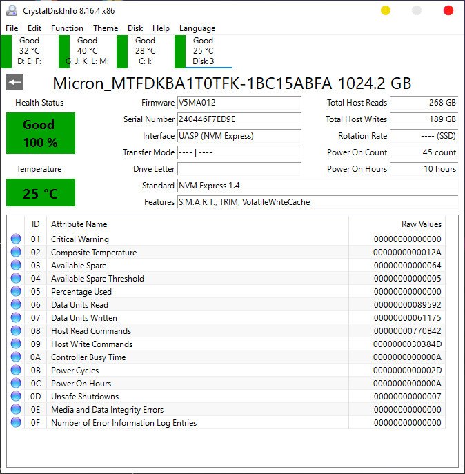Click the 25 °C temperature button
The image size is (465, 474).
pyautogui.click(x=41, y=192)
